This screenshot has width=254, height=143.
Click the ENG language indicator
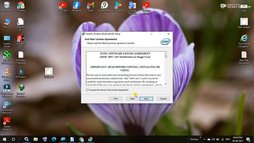pyautogui.click(x=227, y=139)
